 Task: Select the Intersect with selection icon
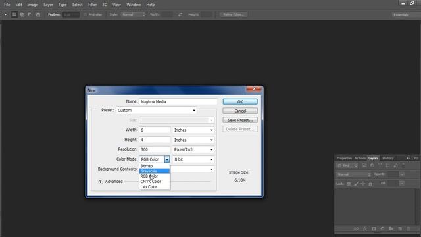click(38, 14)
